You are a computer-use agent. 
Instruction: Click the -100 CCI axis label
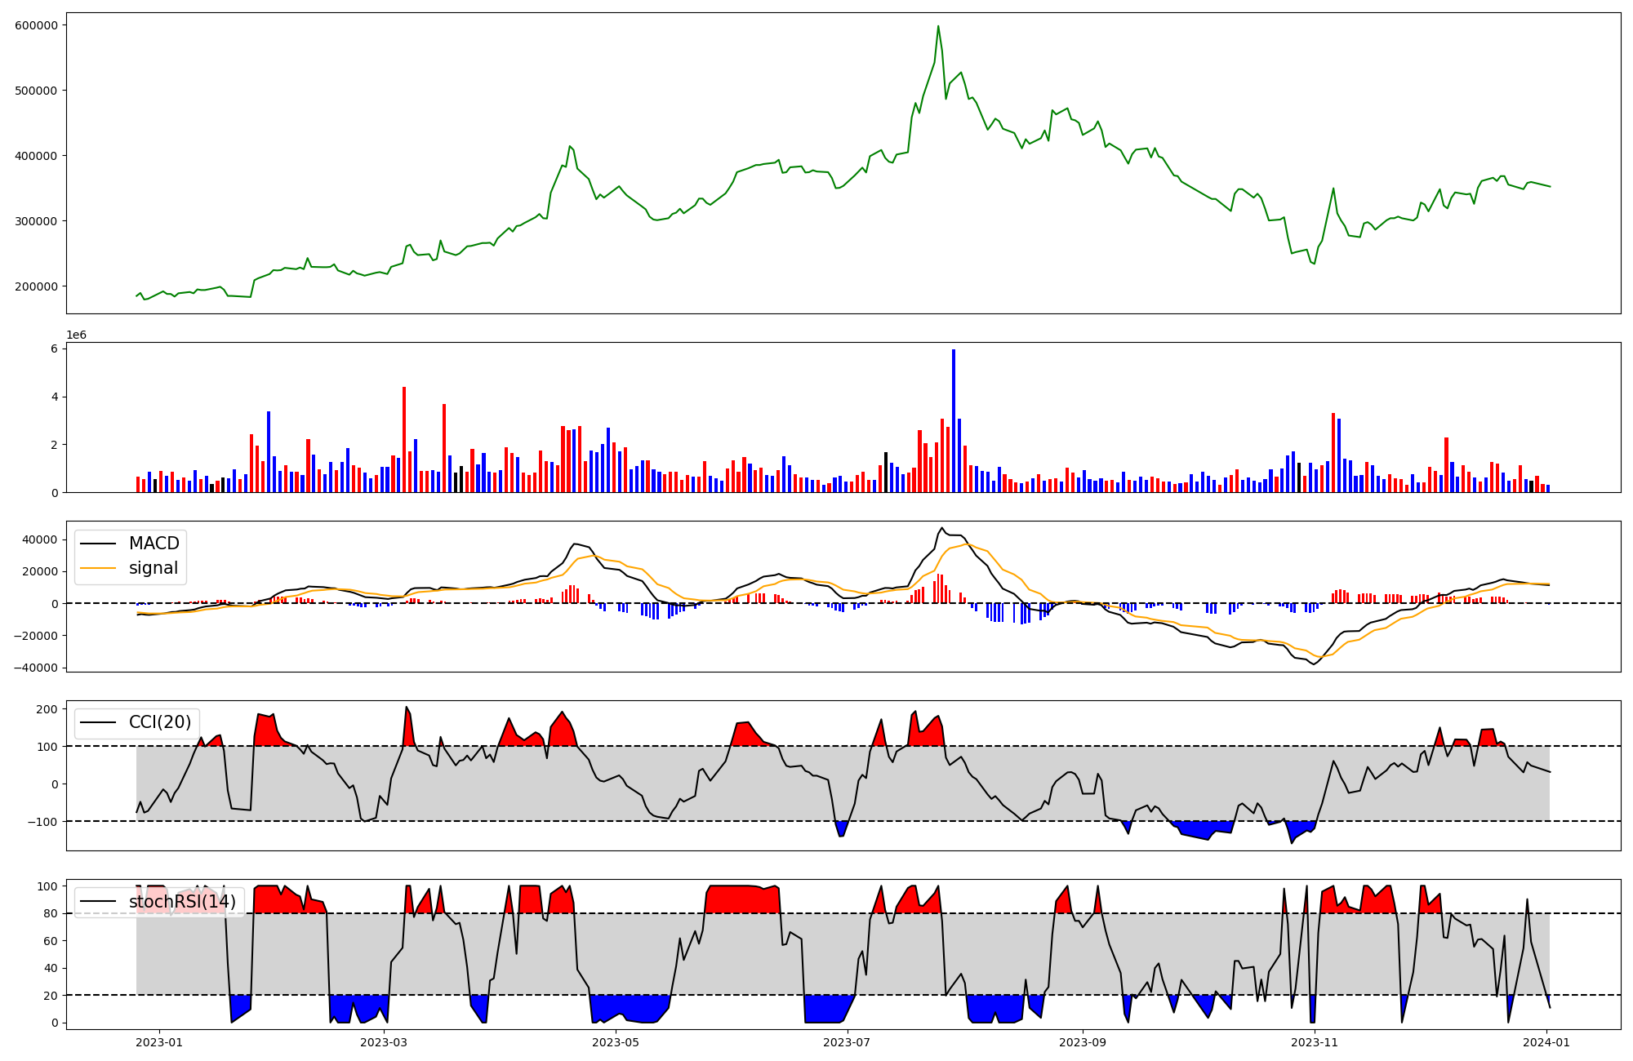click(x=42, y=821)
